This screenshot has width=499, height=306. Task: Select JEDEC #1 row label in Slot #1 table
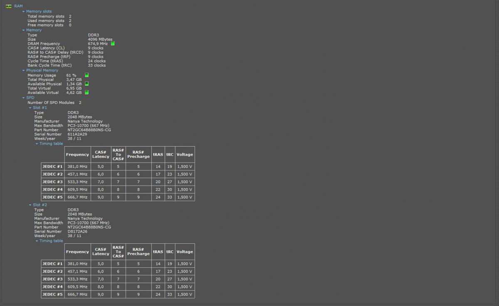click(x=52, y=166)
